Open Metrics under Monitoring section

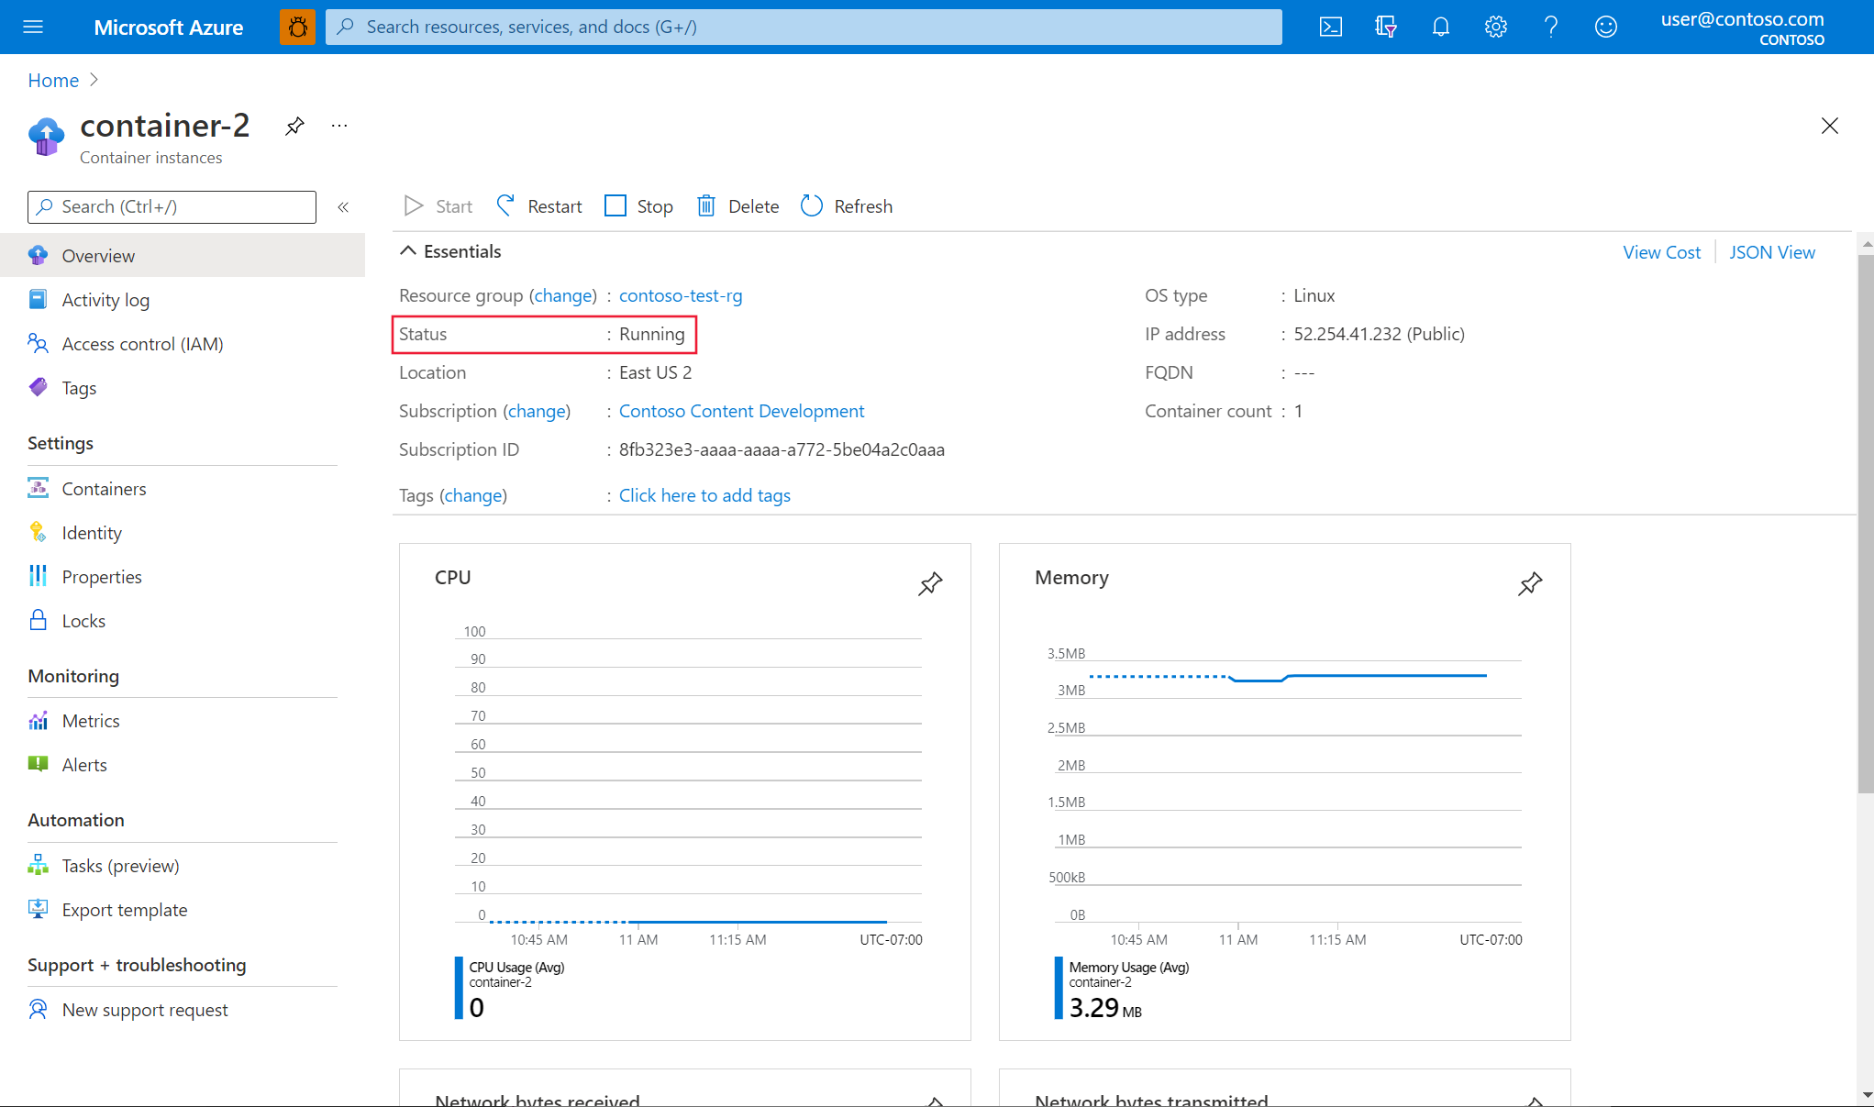91,720
